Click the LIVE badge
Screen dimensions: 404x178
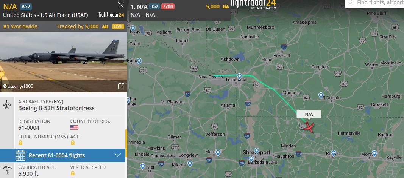click(x=118, y=26)
